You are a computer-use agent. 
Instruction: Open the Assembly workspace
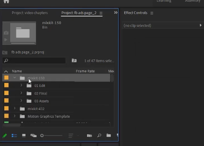click(193, 1)
